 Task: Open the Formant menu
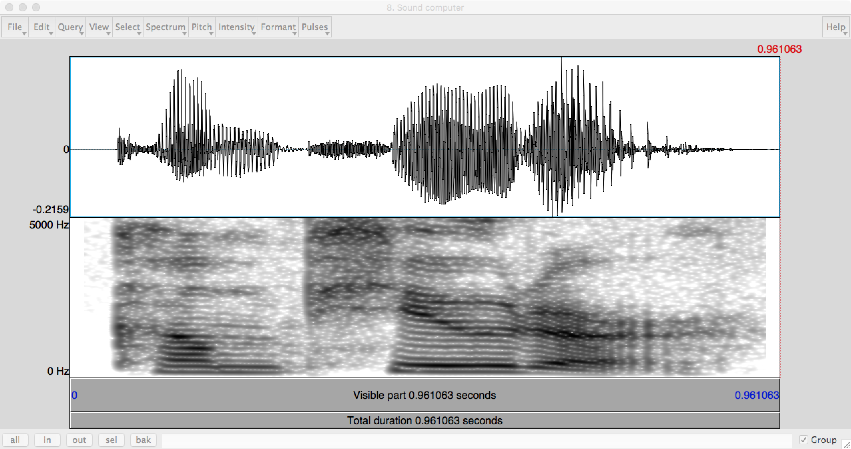pyautogui.click(x=278, y=27)
